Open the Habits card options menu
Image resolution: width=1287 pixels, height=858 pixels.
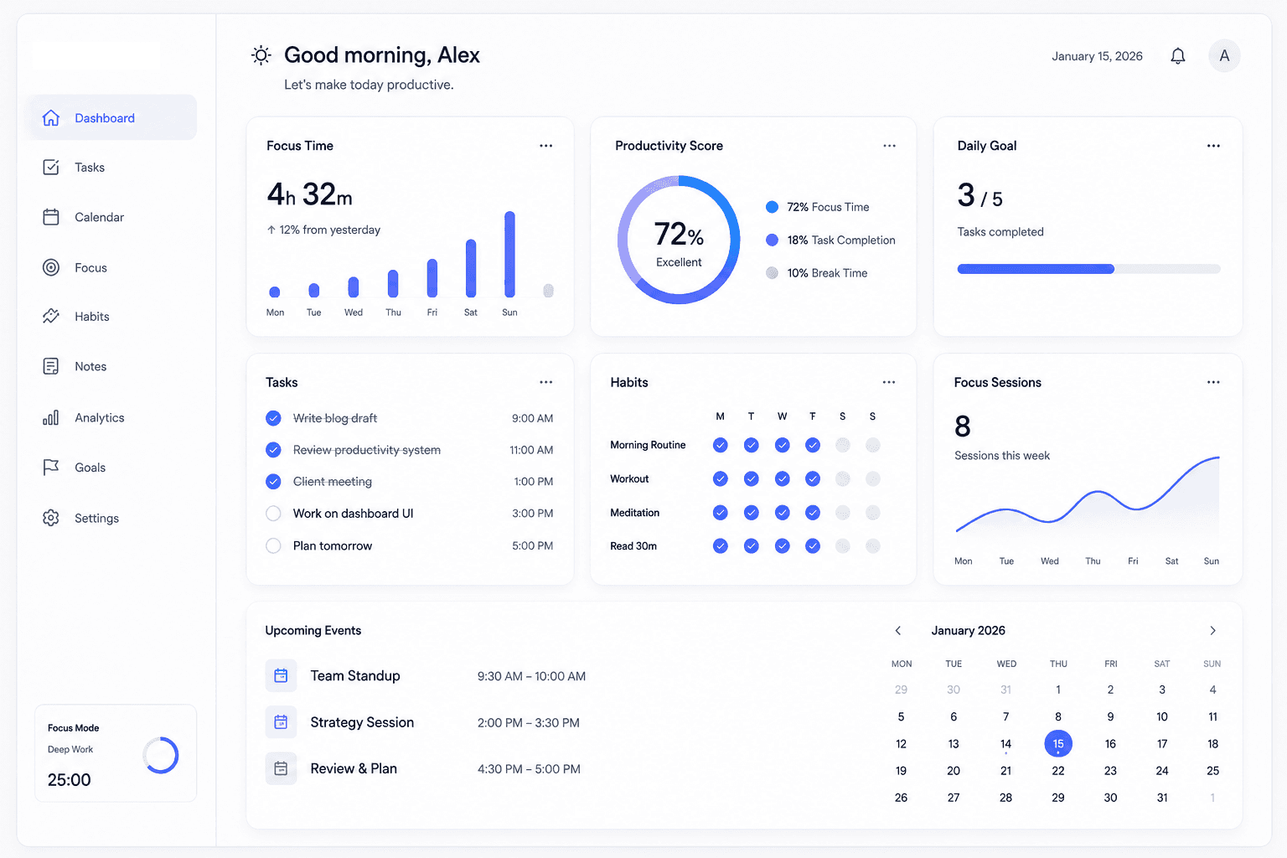point(889,382)
